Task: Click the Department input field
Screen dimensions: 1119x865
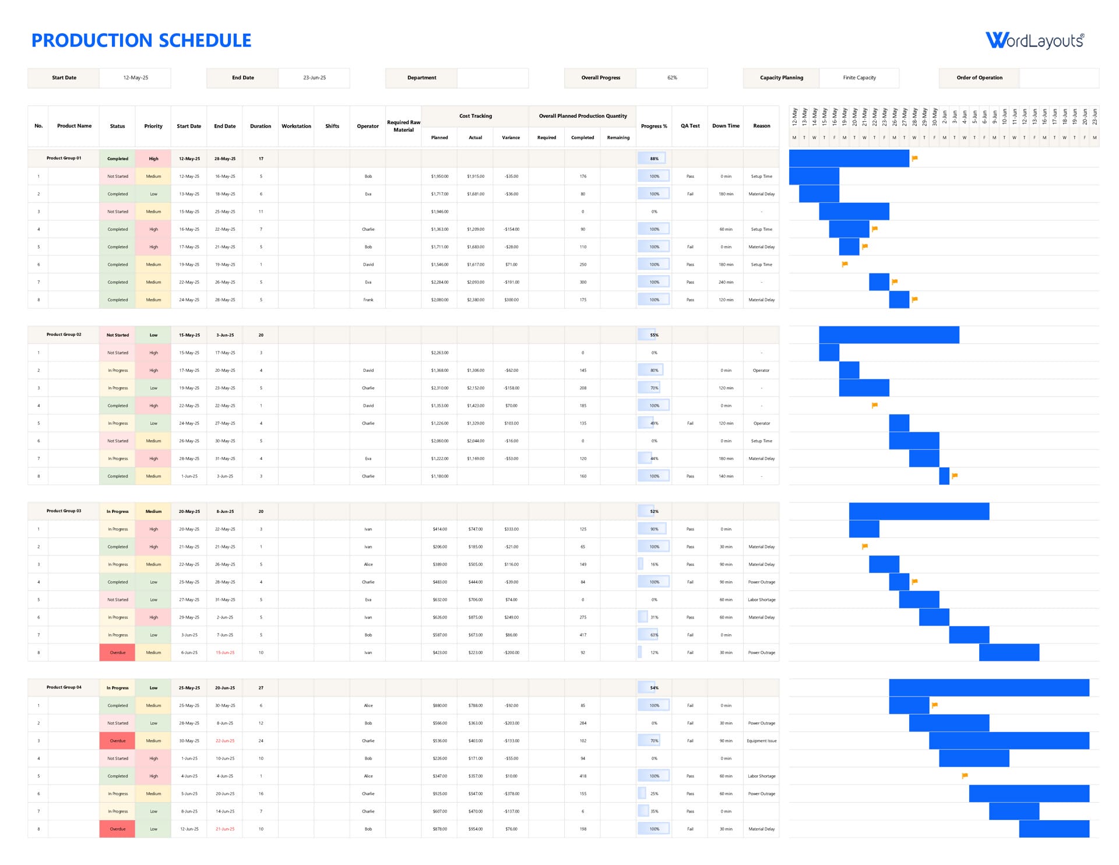Action: pyautogui.click(x=493, y=78)
